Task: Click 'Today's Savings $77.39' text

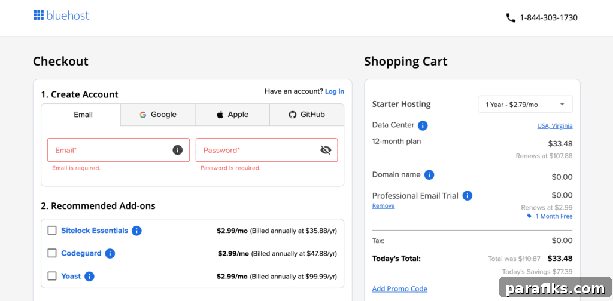Action: tap(538, 271)
